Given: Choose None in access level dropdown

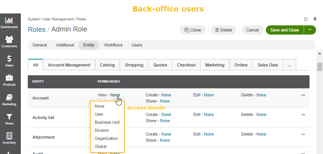Looking at the screenshot, I should 100,106.
